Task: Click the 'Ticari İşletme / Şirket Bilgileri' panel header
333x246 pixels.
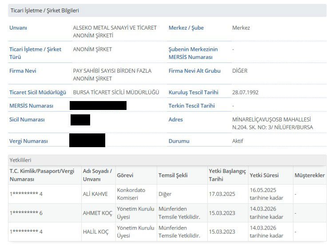Action: pos(44,10)
